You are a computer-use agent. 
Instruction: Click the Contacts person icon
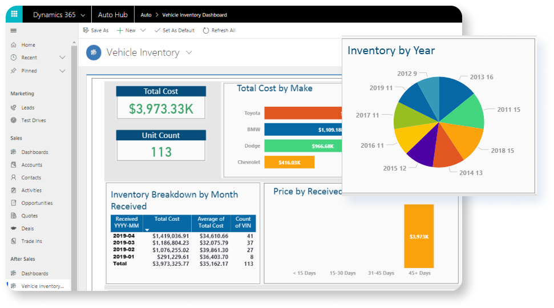[x=14, y=177]
